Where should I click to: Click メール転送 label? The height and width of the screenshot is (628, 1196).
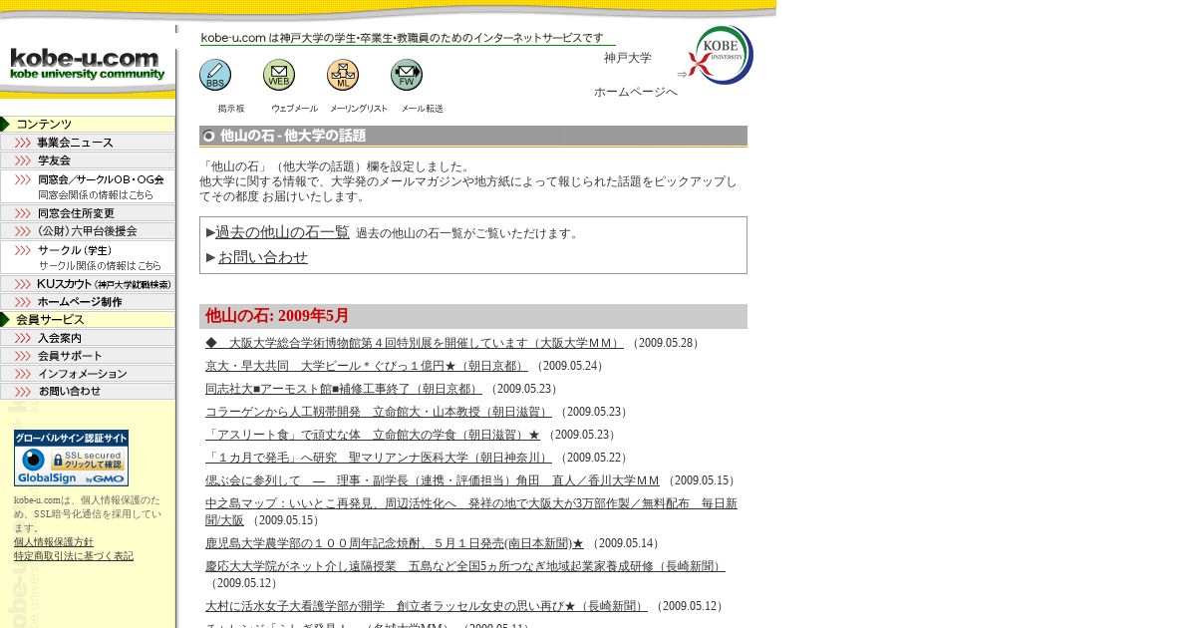(423, 109)
